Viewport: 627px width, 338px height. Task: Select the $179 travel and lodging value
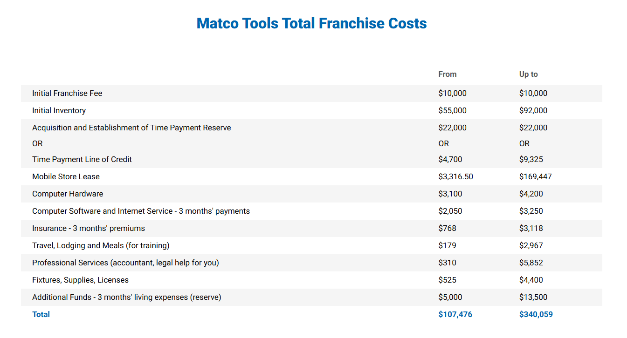448,245
